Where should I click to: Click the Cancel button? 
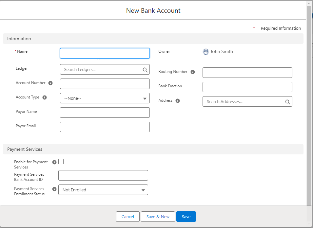tap(128, 217)
